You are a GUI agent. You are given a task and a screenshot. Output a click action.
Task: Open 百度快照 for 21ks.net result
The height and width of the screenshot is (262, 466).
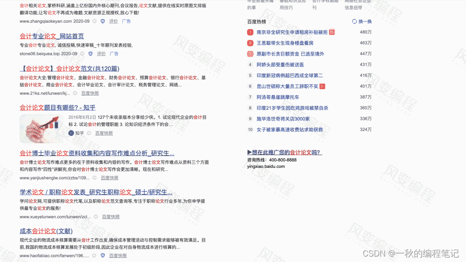90,93
